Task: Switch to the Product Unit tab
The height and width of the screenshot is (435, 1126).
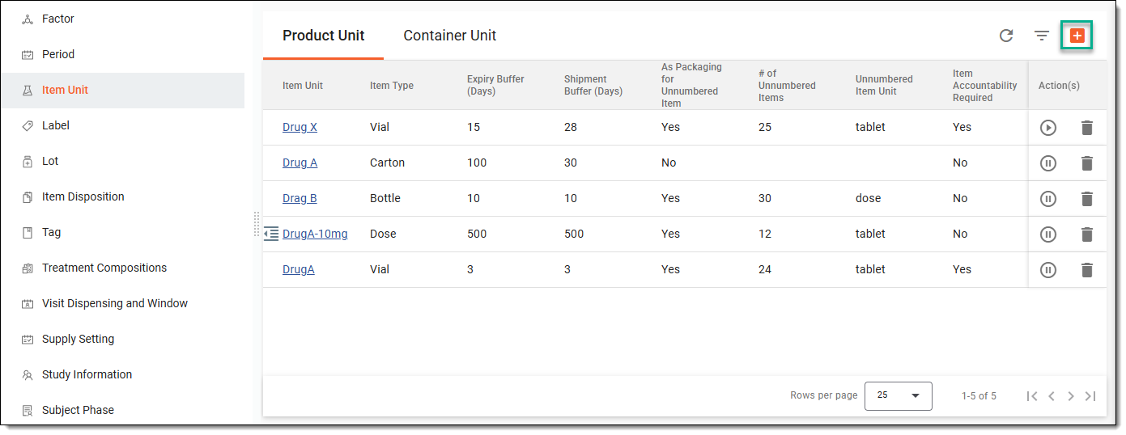Action: (323, 36)
